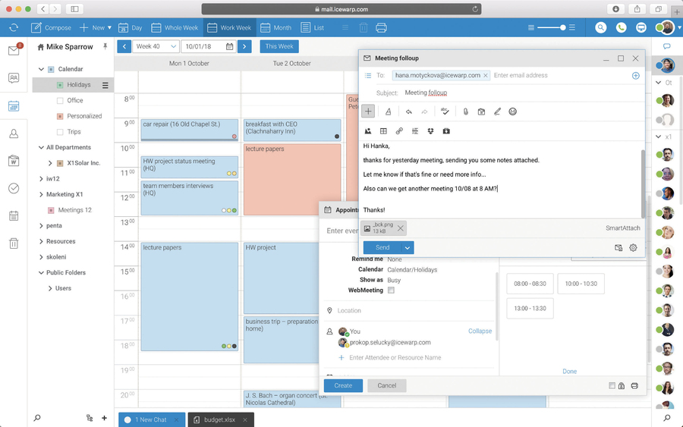Switch to Month view
This screenshot has width=683, height=427.
pyautogui.click(x=275, y=27)
